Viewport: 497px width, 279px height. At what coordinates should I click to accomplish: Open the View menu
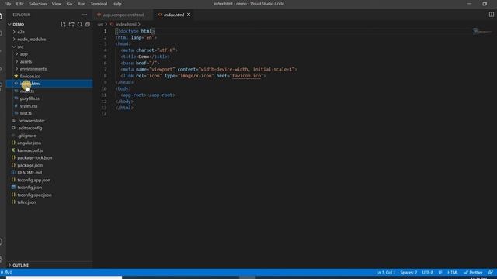[57, 4]
